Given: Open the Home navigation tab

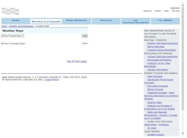Looking at the screenshot, I should [x=16, y=21].
